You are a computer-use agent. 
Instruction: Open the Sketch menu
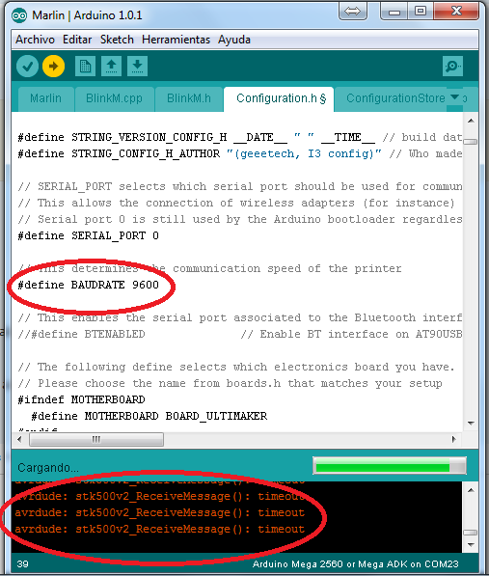[117, 40]
